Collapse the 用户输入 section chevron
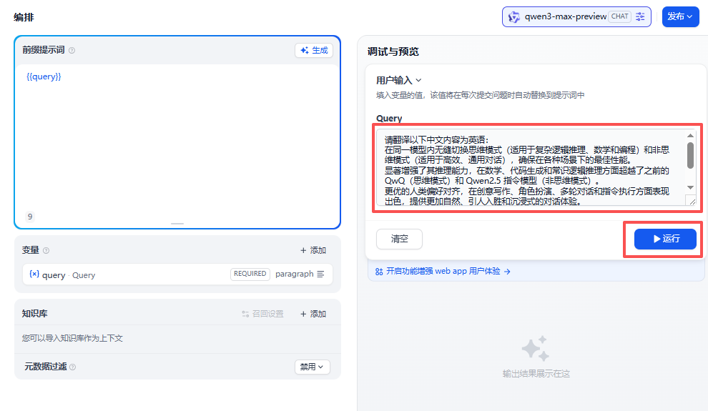 (418, 80)
